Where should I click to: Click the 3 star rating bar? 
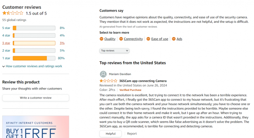(34, 43)
